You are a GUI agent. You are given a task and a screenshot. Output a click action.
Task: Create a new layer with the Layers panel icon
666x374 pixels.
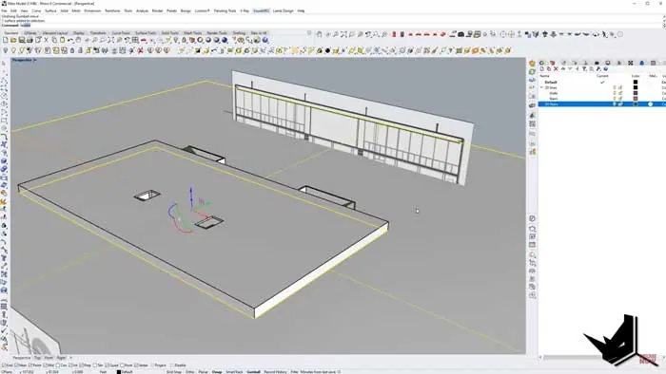tap(542, 68)
